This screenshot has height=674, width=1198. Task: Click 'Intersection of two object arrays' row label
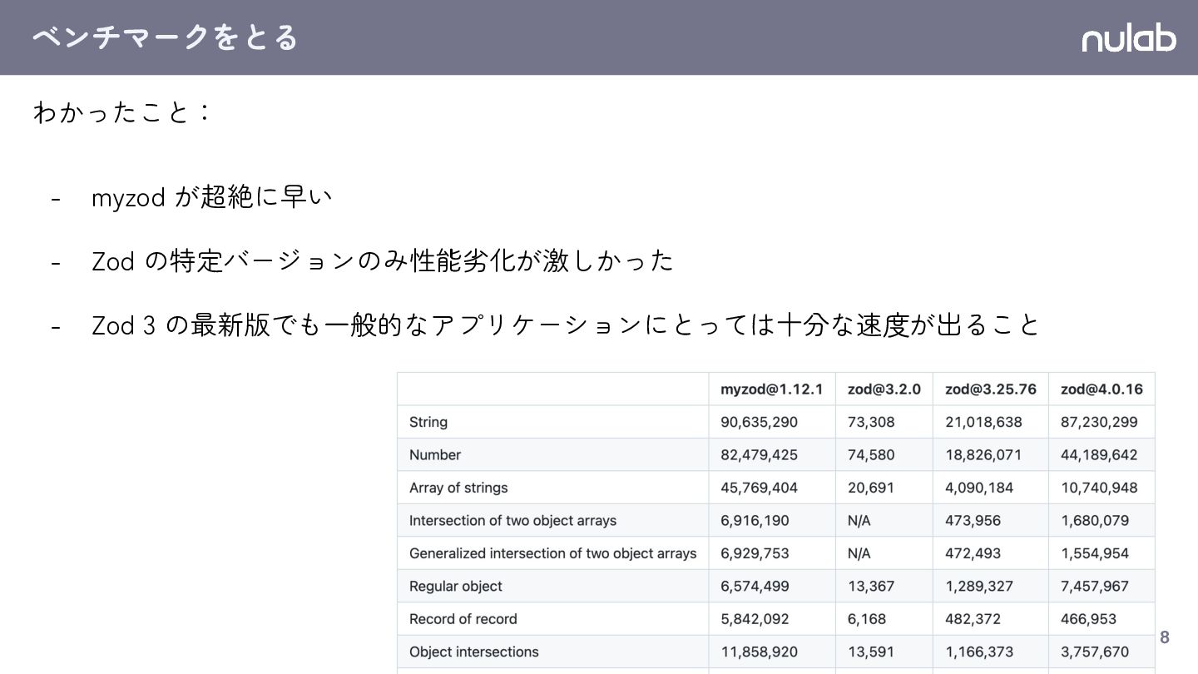[512, 521]
